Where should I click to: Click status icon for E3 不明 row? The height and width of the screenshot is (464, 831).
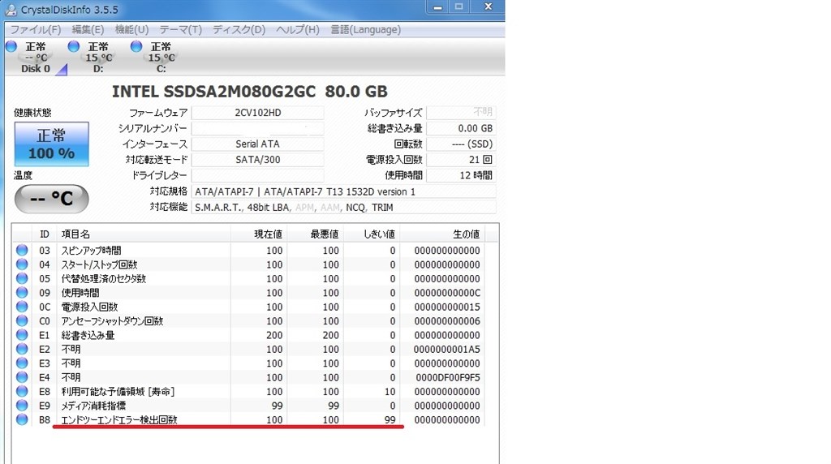pyautogui.click(x=22, y=363)
